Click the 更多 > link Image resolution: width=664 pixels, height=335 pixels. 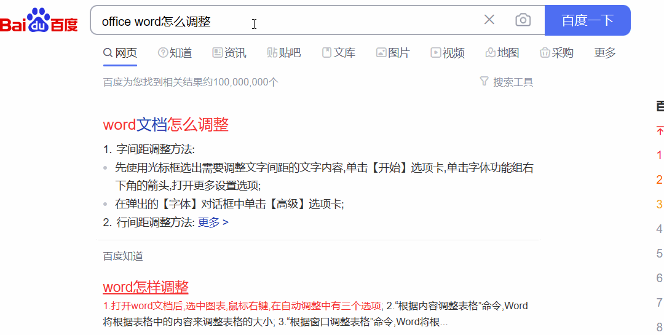213,223
